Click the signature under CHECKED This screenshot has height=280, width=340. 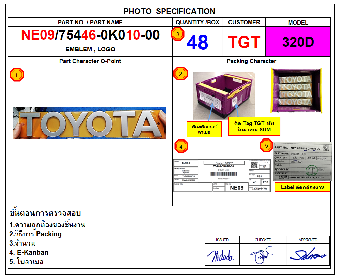(x=261, y=255)
